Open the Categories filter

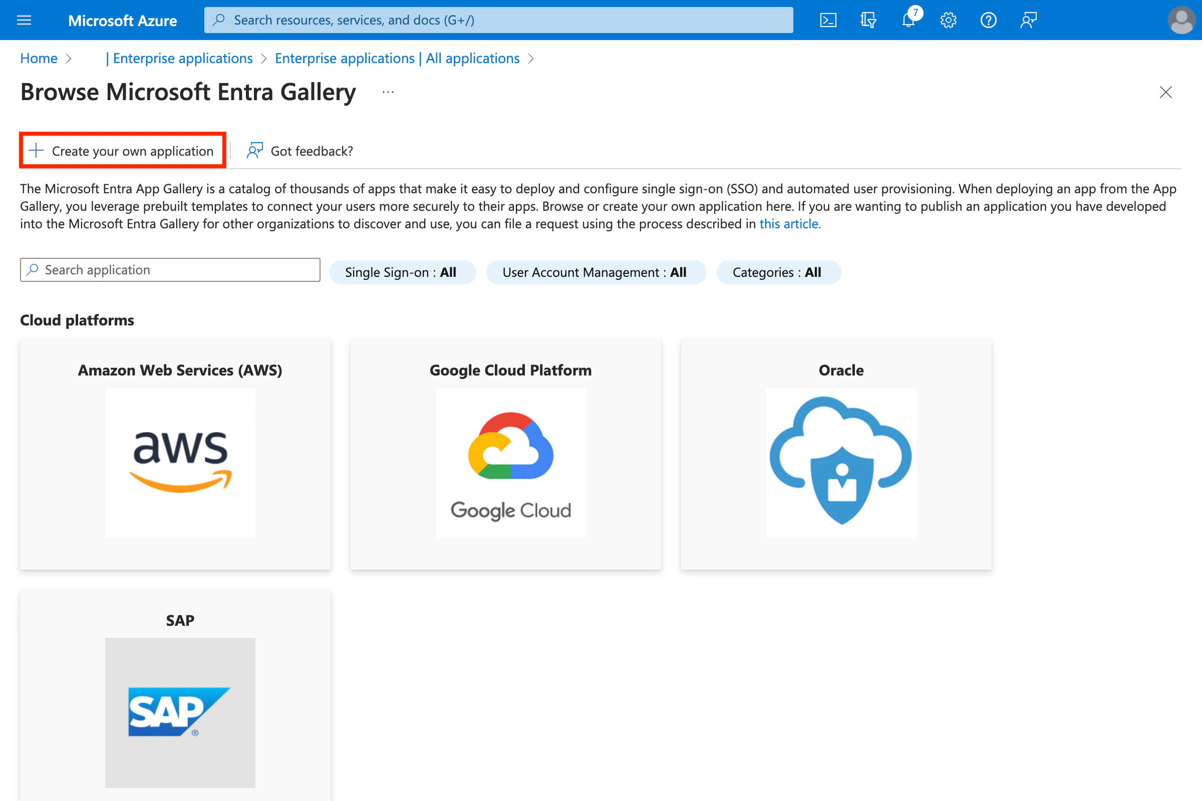click(x=778, y=272)
